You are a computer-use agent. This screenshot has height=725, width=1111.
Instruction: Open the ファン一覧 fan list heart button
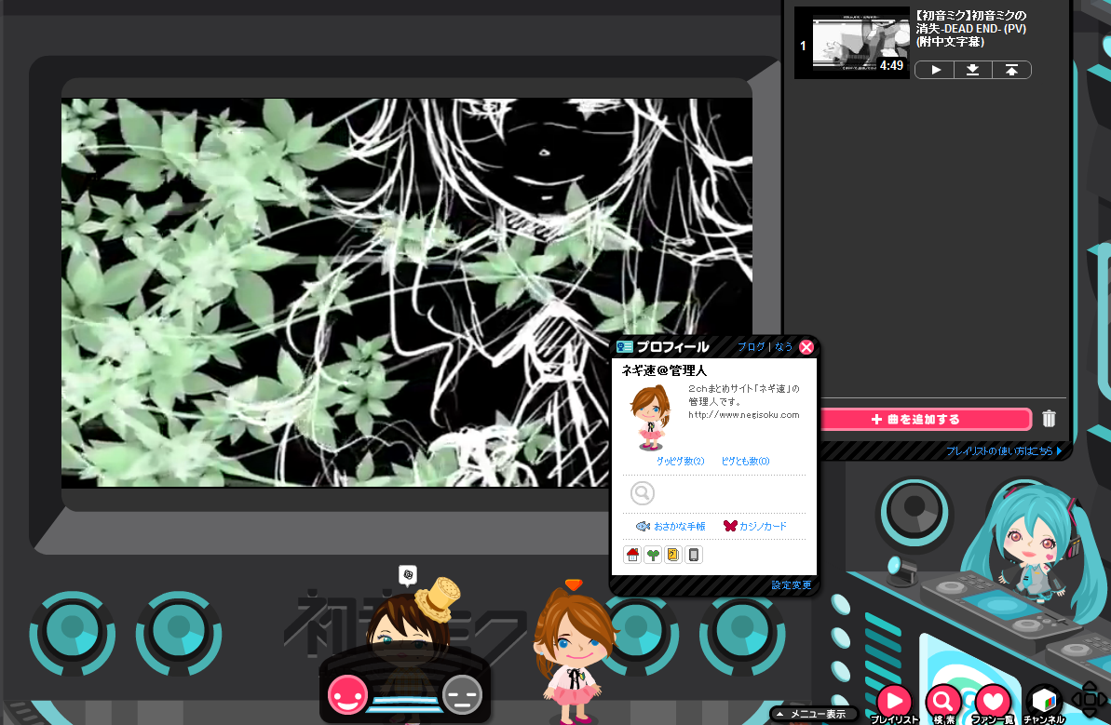(x=993, y=703)
